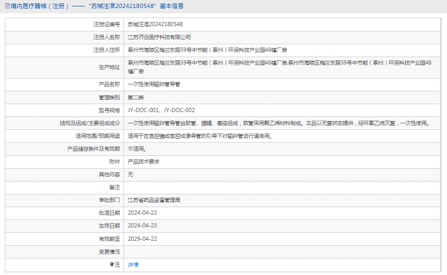Click the empty 备注 remarks cell
This screenshot has height=275, width=447.
283,187
